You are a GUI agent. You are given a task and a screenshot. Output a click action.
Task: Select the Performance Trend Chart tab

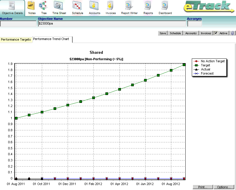[52, 39]
